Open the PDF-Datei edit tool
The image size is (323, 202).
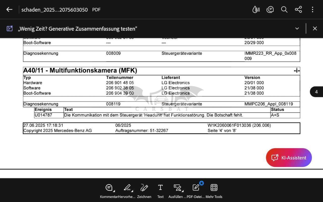tap(196, 191)
